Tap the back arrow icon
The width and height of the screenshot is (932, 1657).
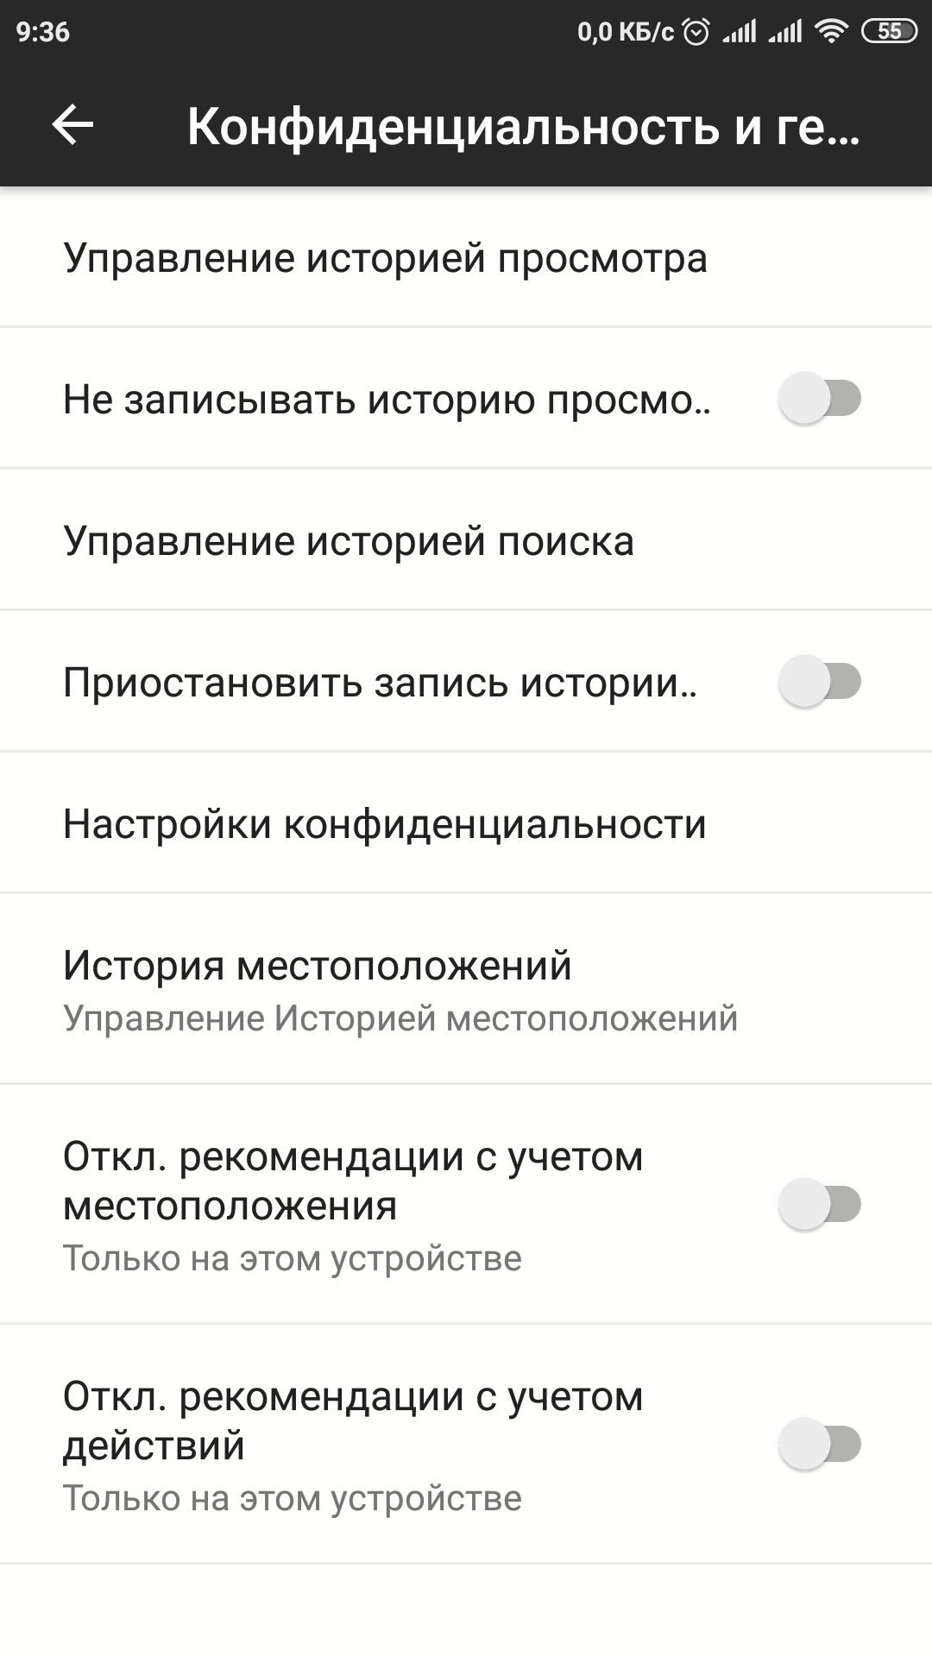72,125
